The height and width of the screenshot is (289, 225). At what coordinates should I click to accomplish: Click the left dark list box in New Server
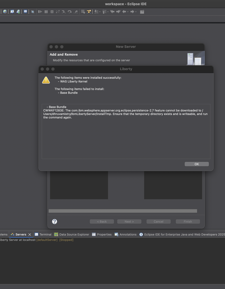[79, 185]
